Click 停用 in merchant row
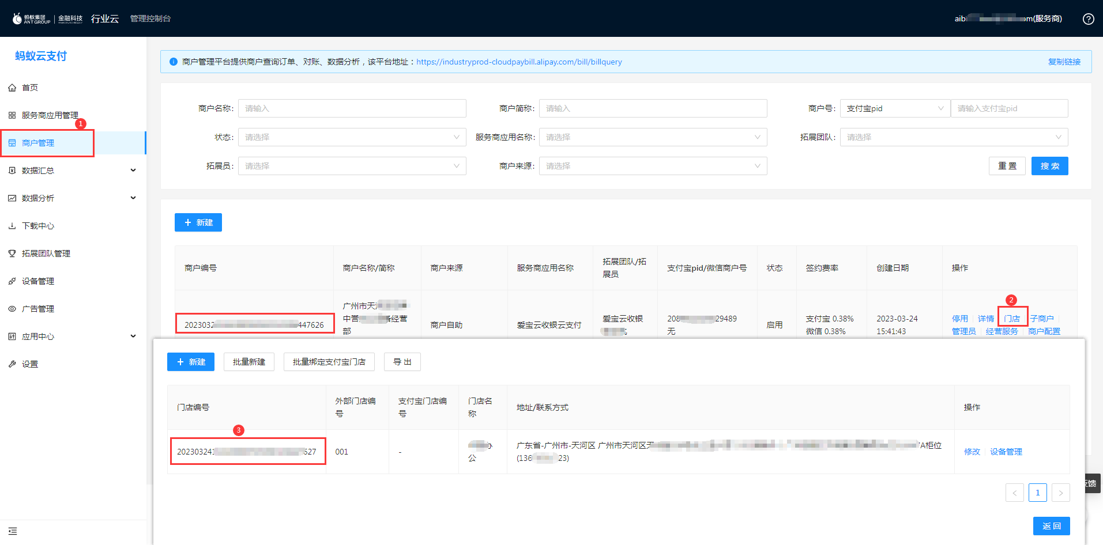The width and height of the screenshot is (1103, 545). pyautogui.click(x=960, y=319)
